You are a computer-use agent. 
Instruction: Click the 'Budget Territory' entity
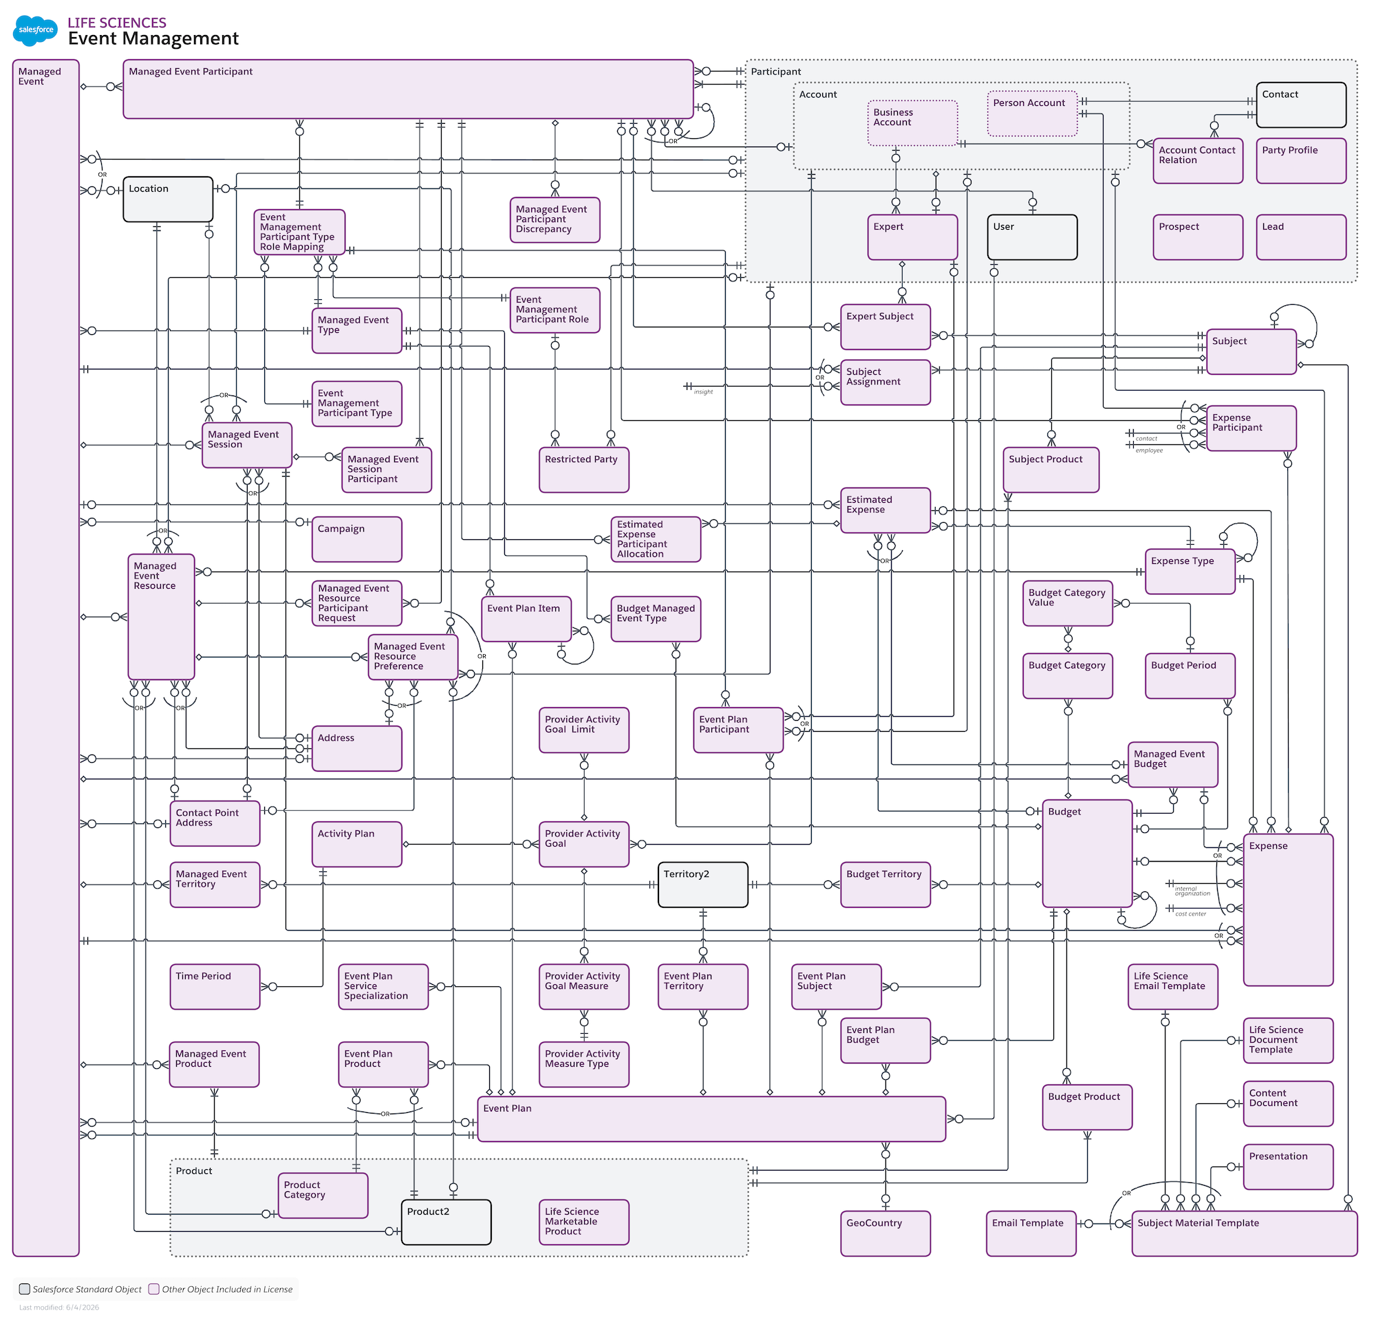pos(885,885)
